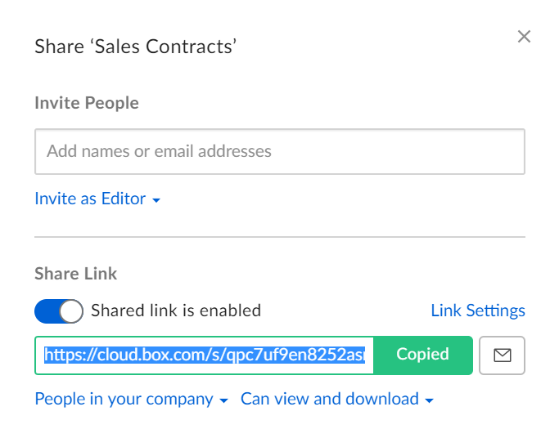Click the Share Link section heading

[76, 275]
